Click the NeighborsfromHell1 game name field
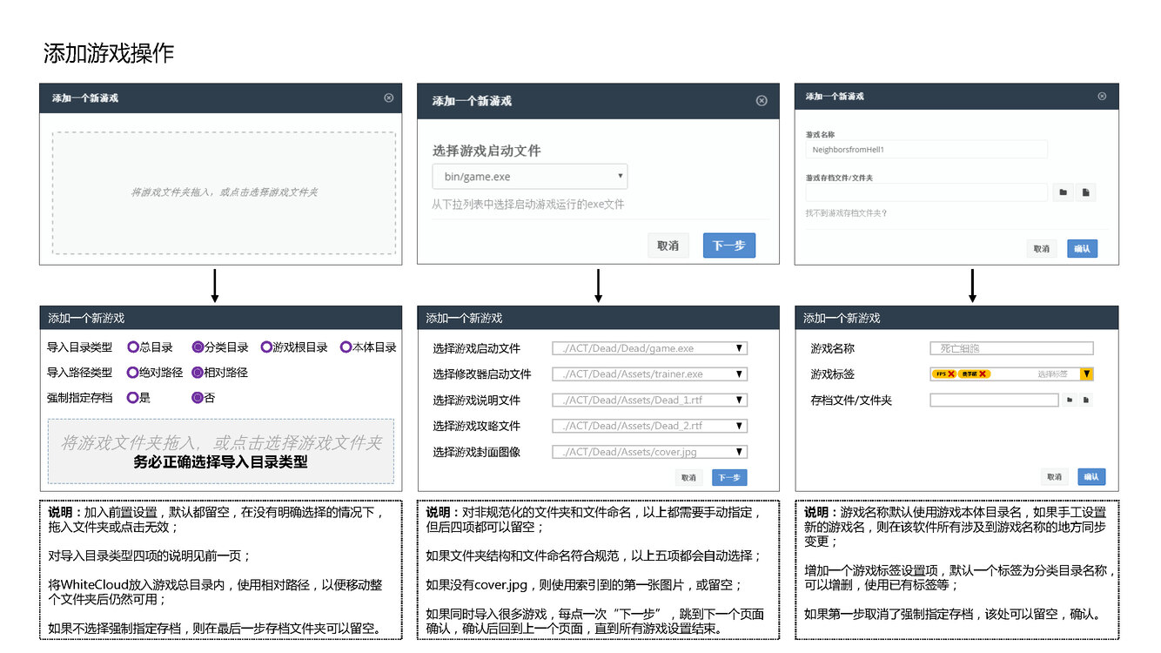The height and width of the screenshot is (653, 1161). [926, 150]
